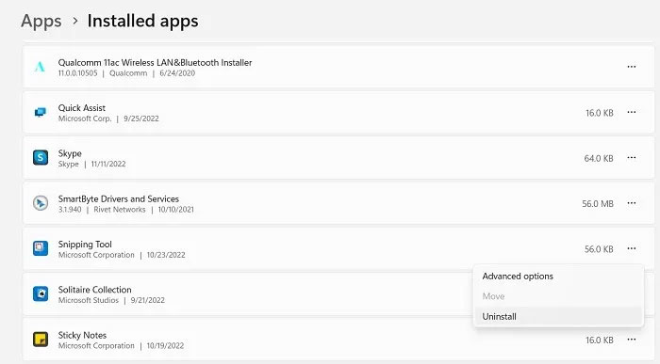Image resolution: width=660 pixels, height=364 pixels.
Task: Open more options for SmartByte Drivers
Action: [632, 203]
